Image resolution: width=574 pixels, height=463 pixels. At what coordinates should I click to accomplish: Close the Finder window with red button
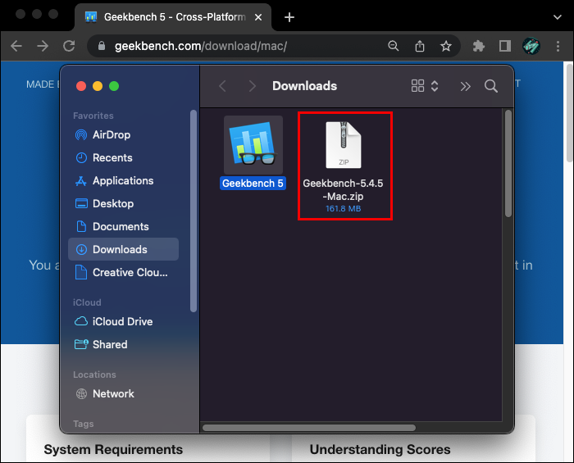coord(81,86)
